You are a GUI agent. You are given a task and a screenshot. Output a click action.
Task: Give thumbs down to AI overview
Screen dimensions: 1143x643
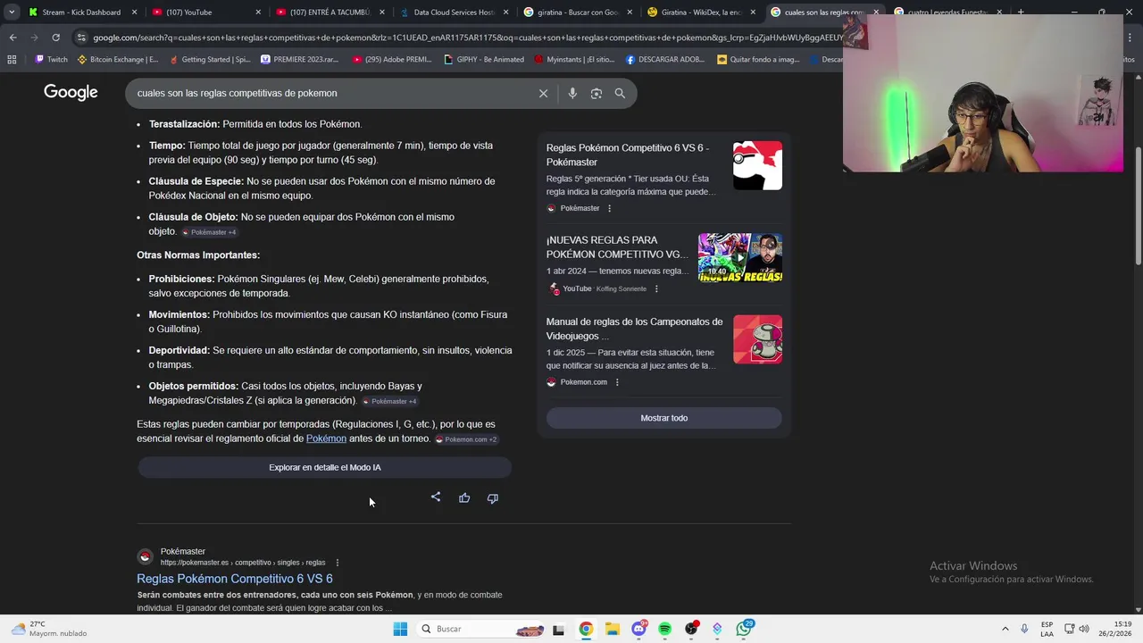pos(493,498)
